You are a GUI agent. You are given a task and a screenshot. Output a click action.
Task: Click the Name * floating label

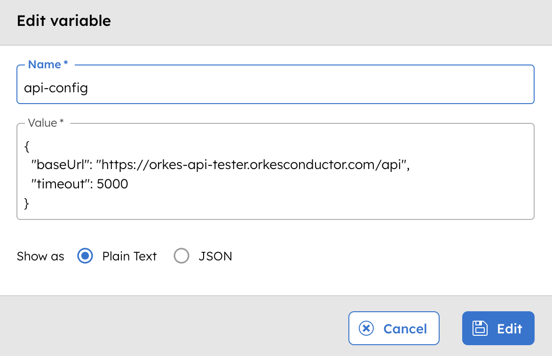pyautogui.click(x=47, y=65)
